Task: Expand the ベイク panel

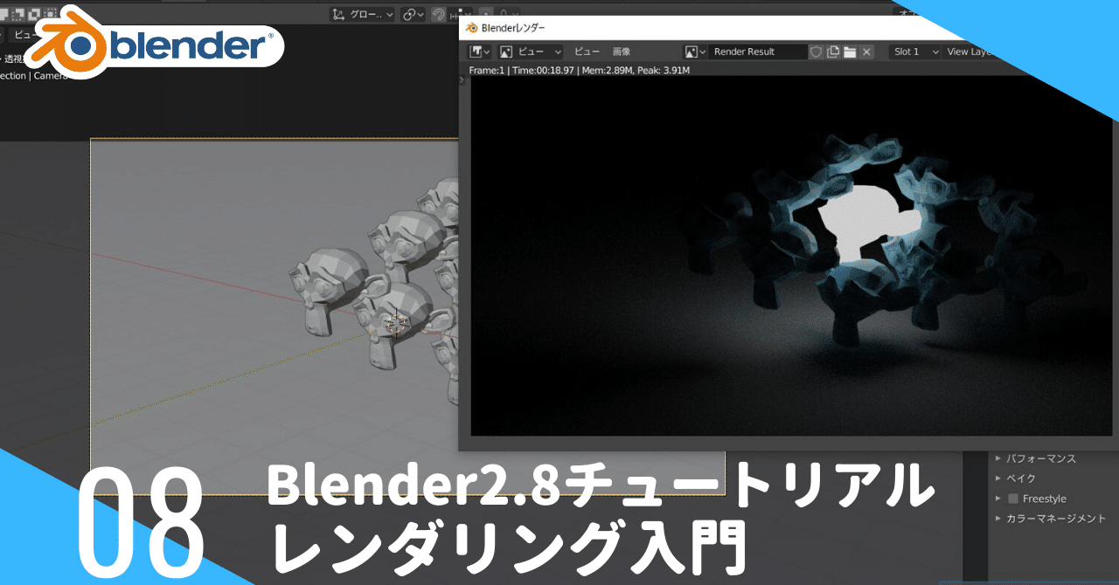Action: tap(1015, 478)
